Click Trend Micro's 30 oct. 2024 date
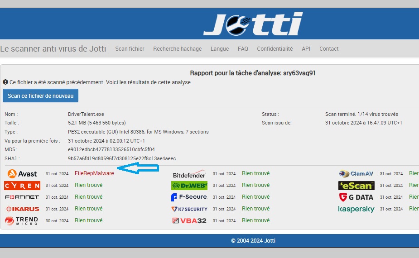 pos(57,220)
